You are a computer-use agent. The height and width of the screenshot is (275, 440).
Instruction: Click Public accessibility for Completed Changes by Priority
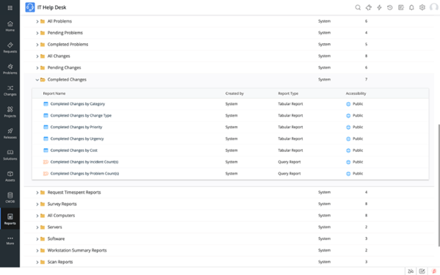tap(355, 127)
